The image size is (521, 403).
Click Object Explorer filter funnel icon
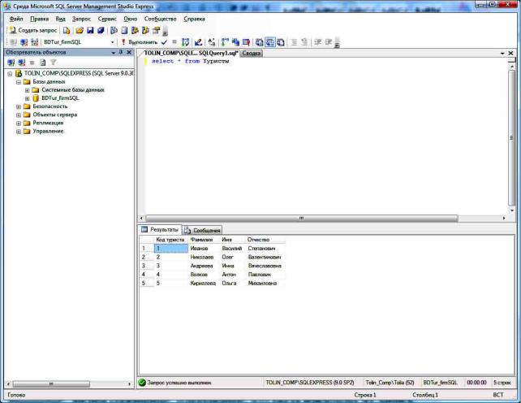54,63
